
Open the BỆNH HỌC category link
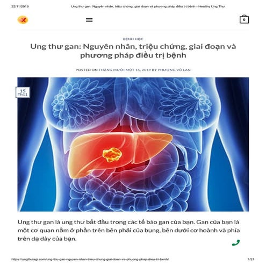pos(133,39)
